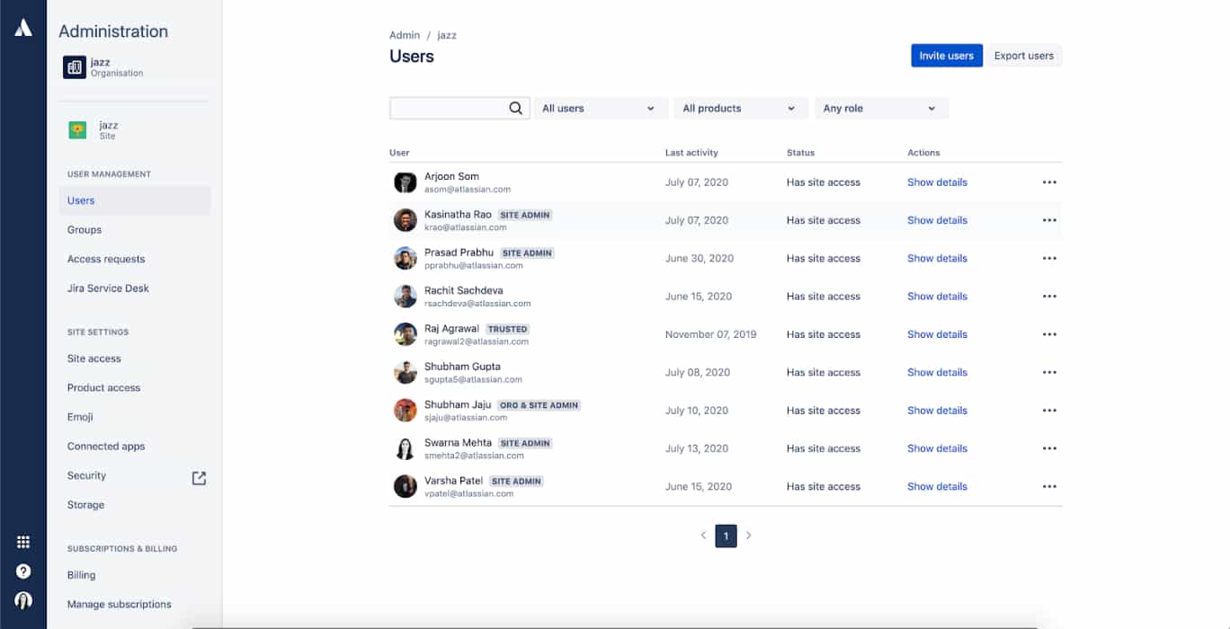This screenshot has width=1230, height=629.
Task: Open the All products filter dropdown
Action: pyautogui.click(x=740, y=107)
